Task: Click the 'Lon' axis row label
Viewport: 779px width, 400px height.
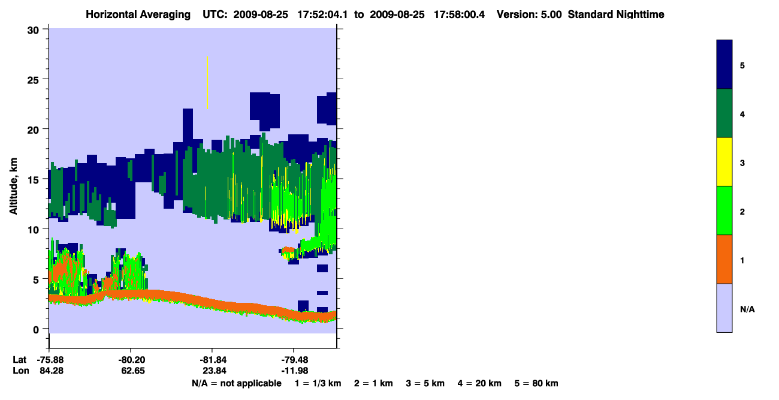Action: pyautogui.click(x=20, y=371)
